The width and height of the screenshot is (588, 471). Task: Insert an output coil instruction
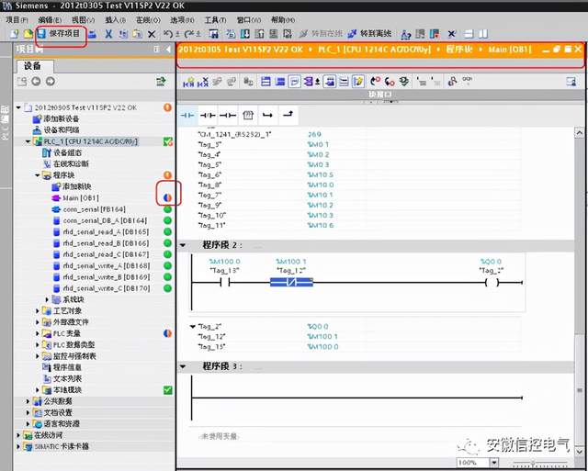coord(228,115)
